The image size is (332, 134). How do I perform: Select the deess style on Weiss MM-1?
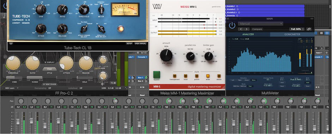click(x=219, y=76)
